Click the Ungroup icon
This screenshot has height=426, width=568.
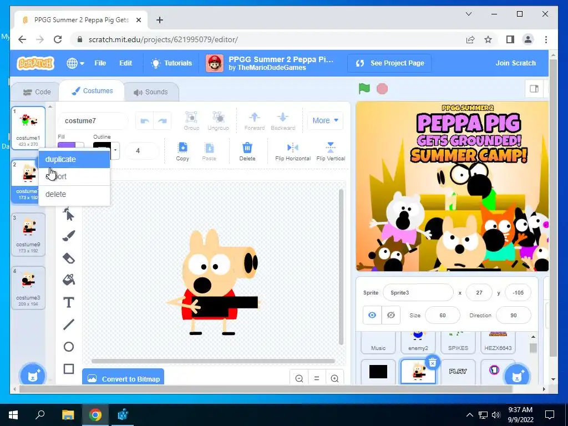click(218, 120)
